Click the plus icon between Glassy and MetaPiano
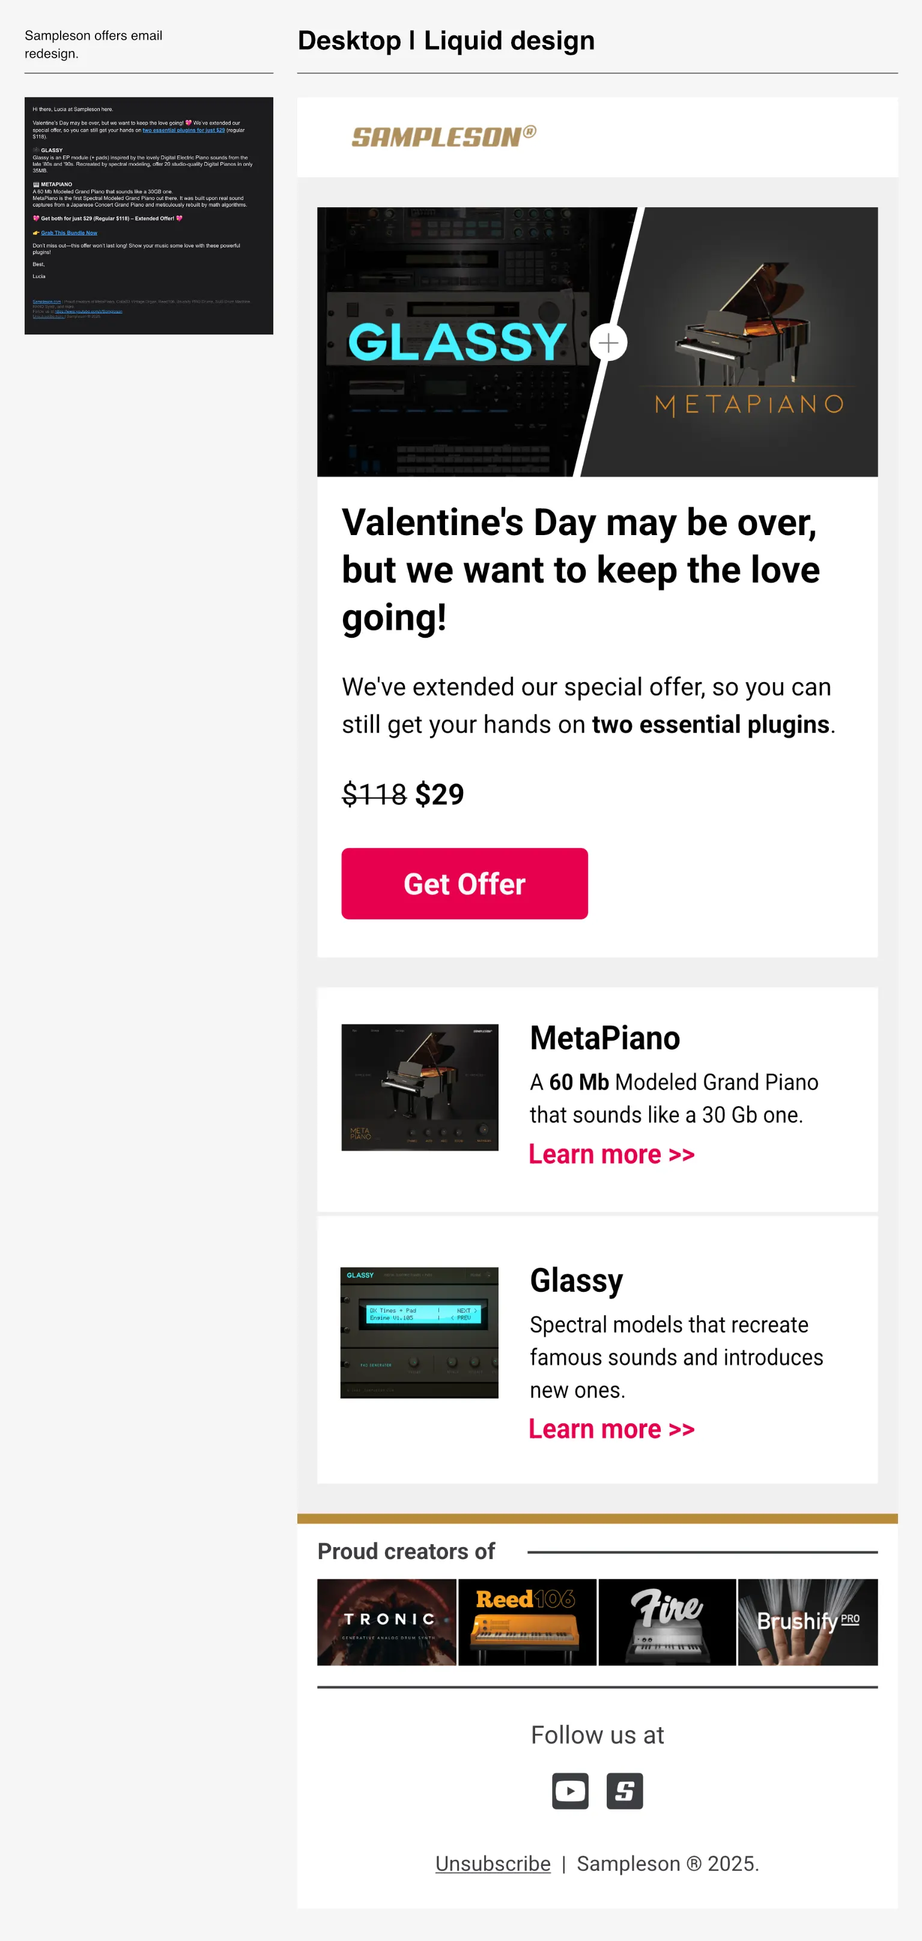 608,343
